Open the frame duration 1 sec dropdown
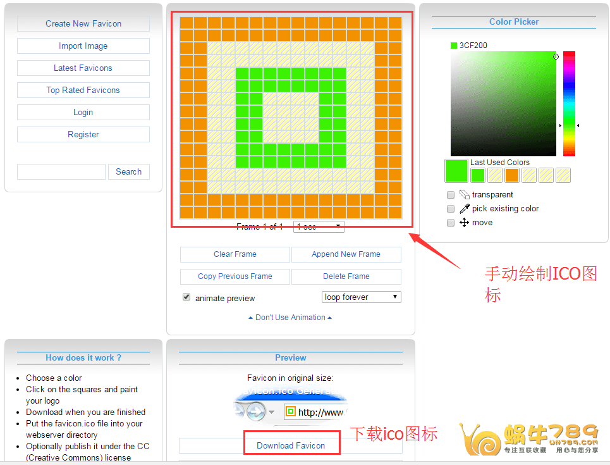The height and width of the screenshot is (465, 610). click(319, 226)
